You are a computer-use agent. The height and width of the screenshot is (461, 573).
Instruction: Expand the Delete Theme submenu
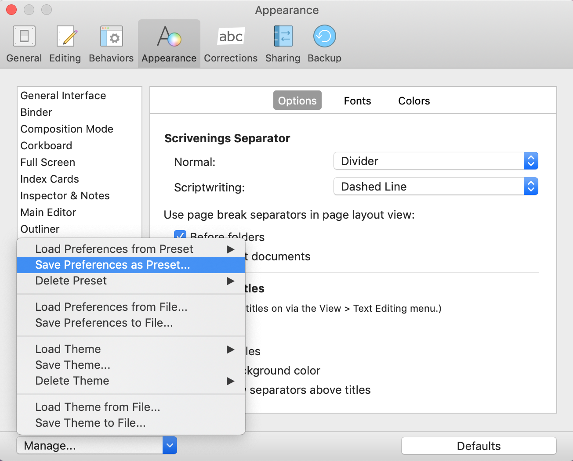pos(131,381)
